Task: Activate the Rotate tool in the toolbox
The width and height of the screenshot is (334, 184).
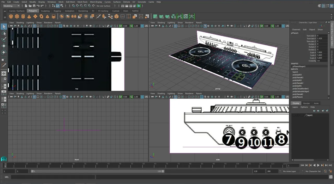Action: [4, 52]
